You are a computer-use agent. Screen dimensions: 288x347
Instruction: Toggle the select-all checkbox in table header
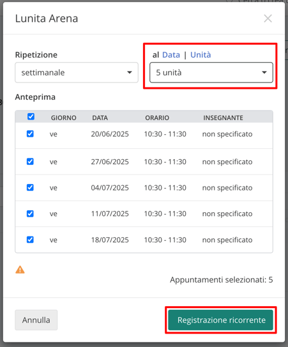pos(31,117)
